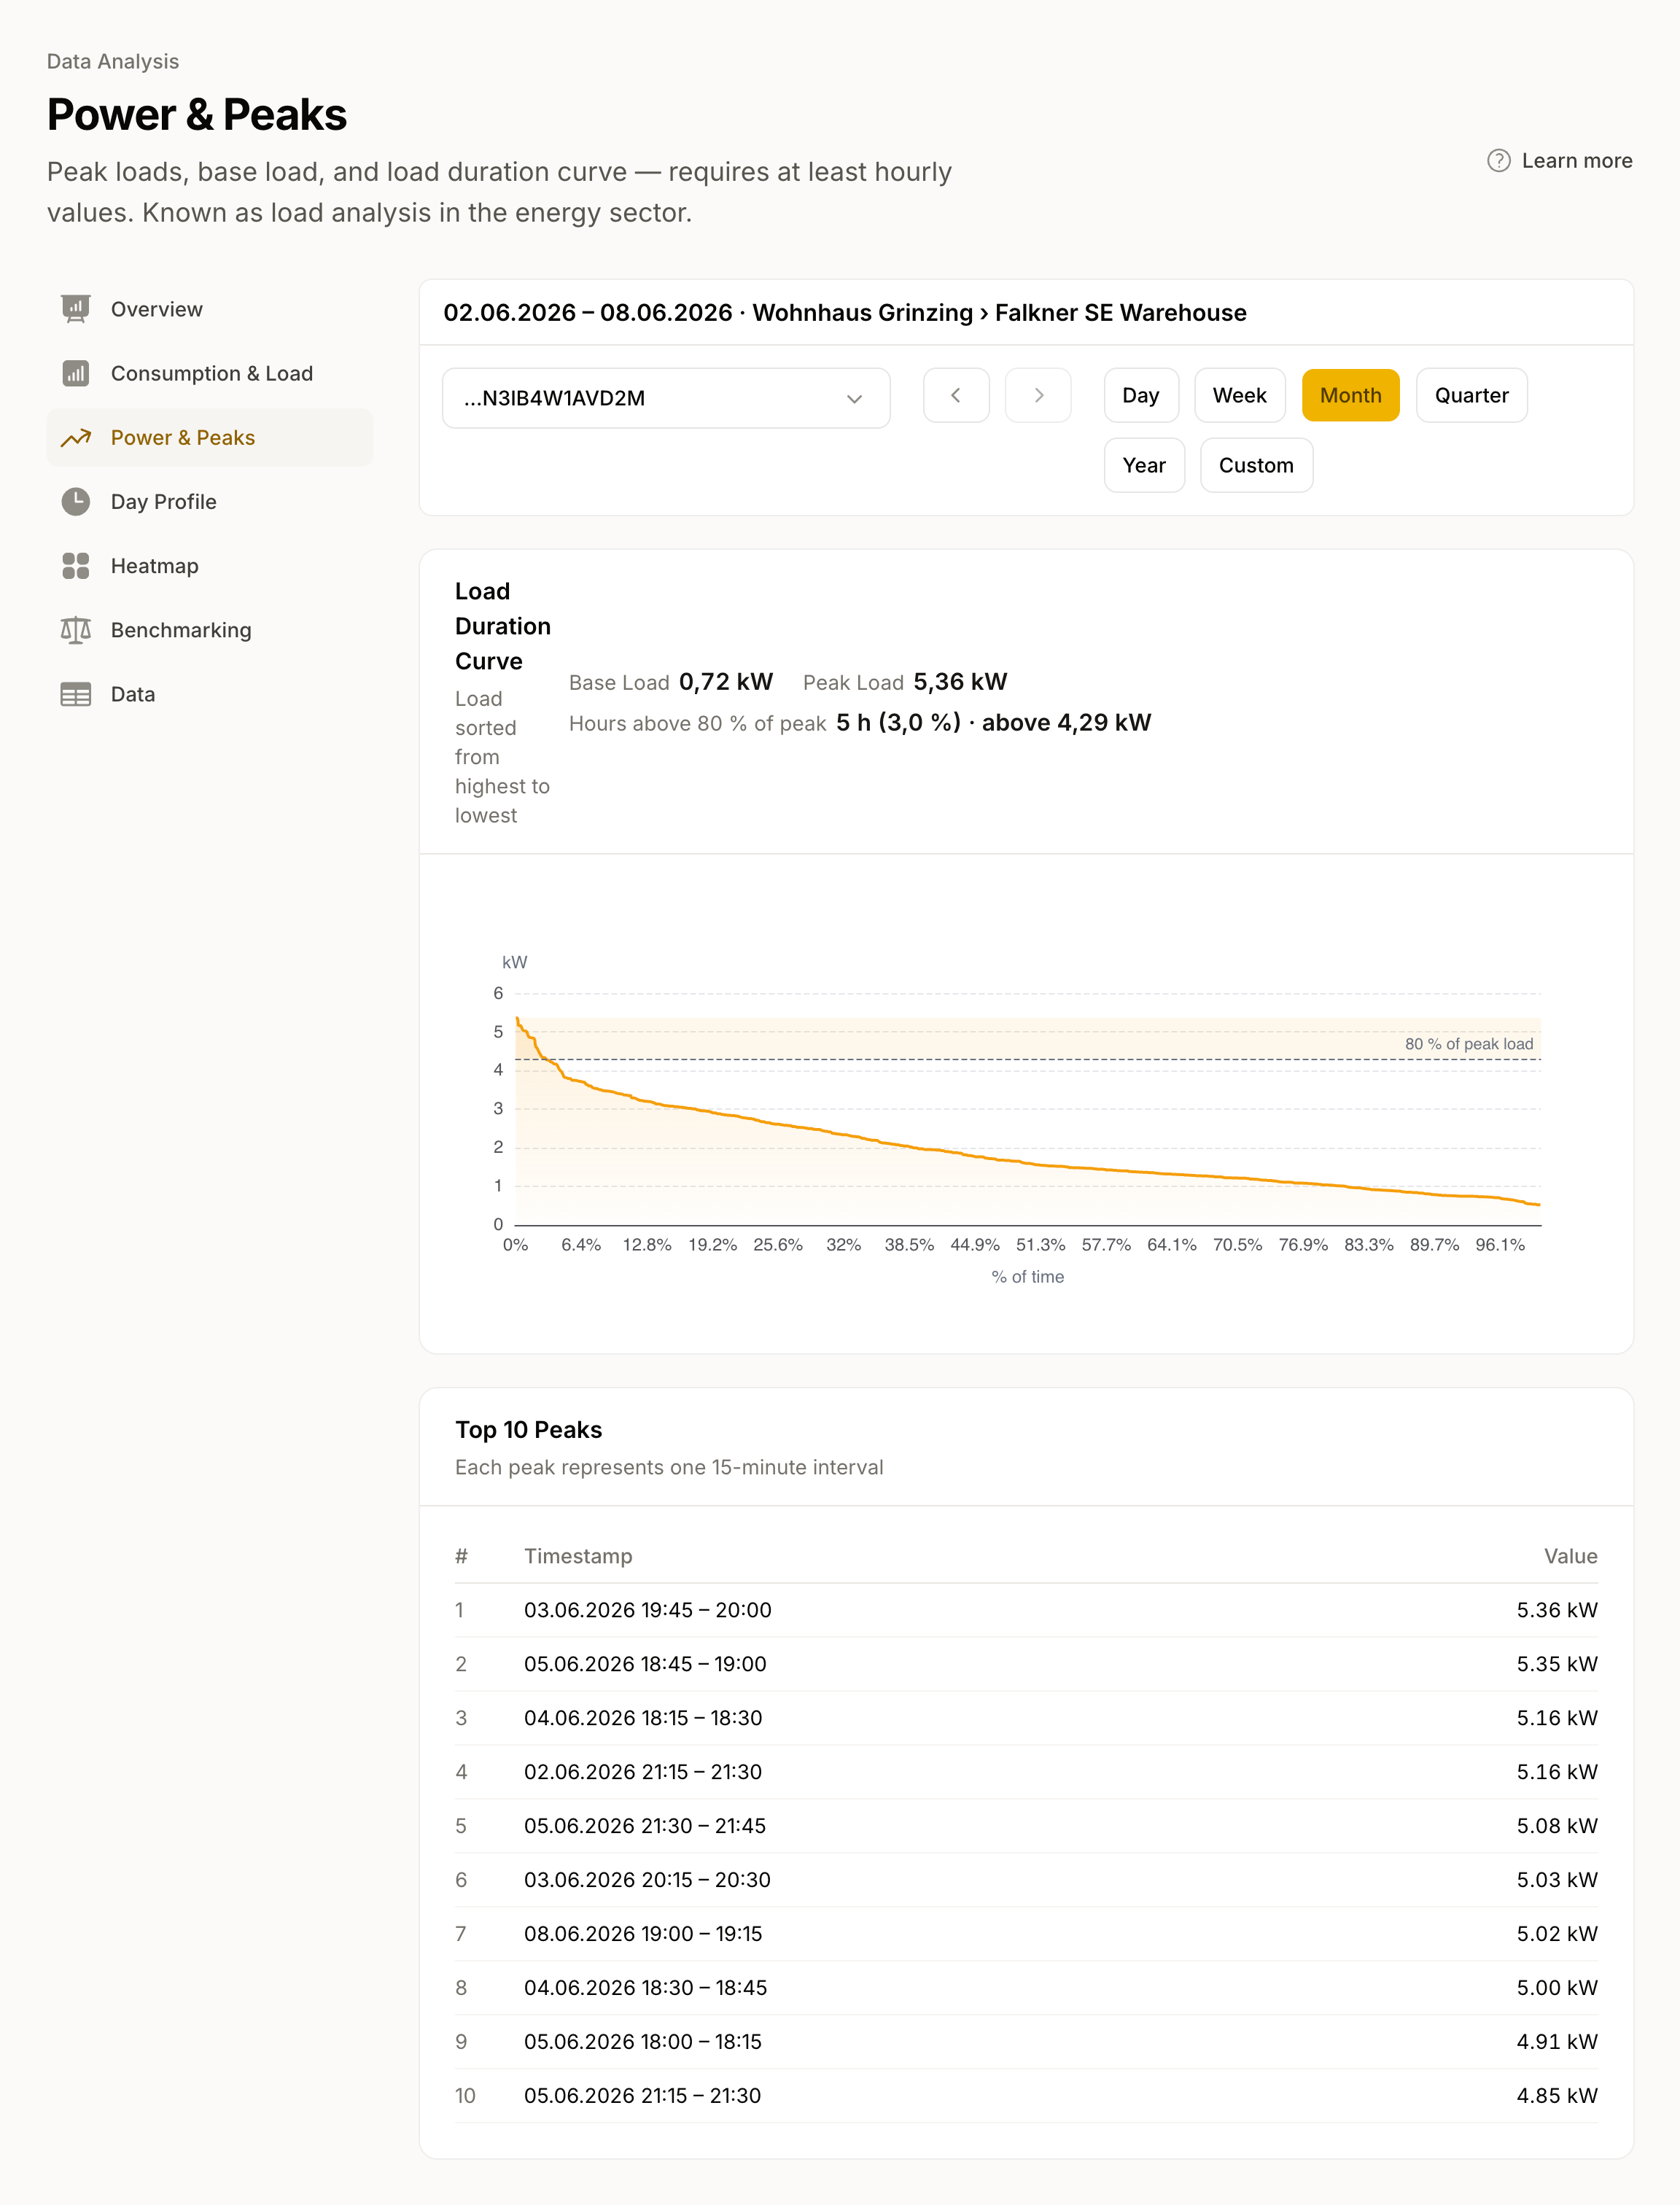Open the ...N3IB4W1AVD2M meter selector
Image resolution: width=1680 pixels, height=2205 pixels.
[666, 398]
